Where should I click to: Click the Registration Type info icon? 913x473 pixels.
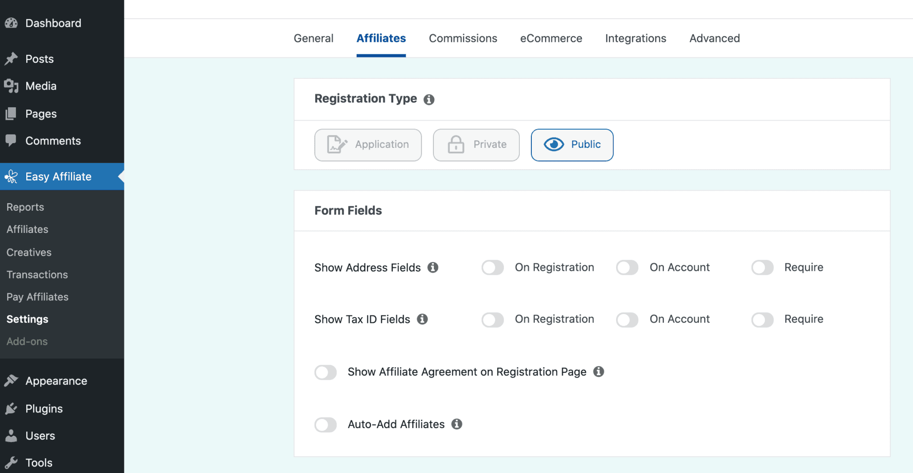pyautogui.click(x=429, y=99)
